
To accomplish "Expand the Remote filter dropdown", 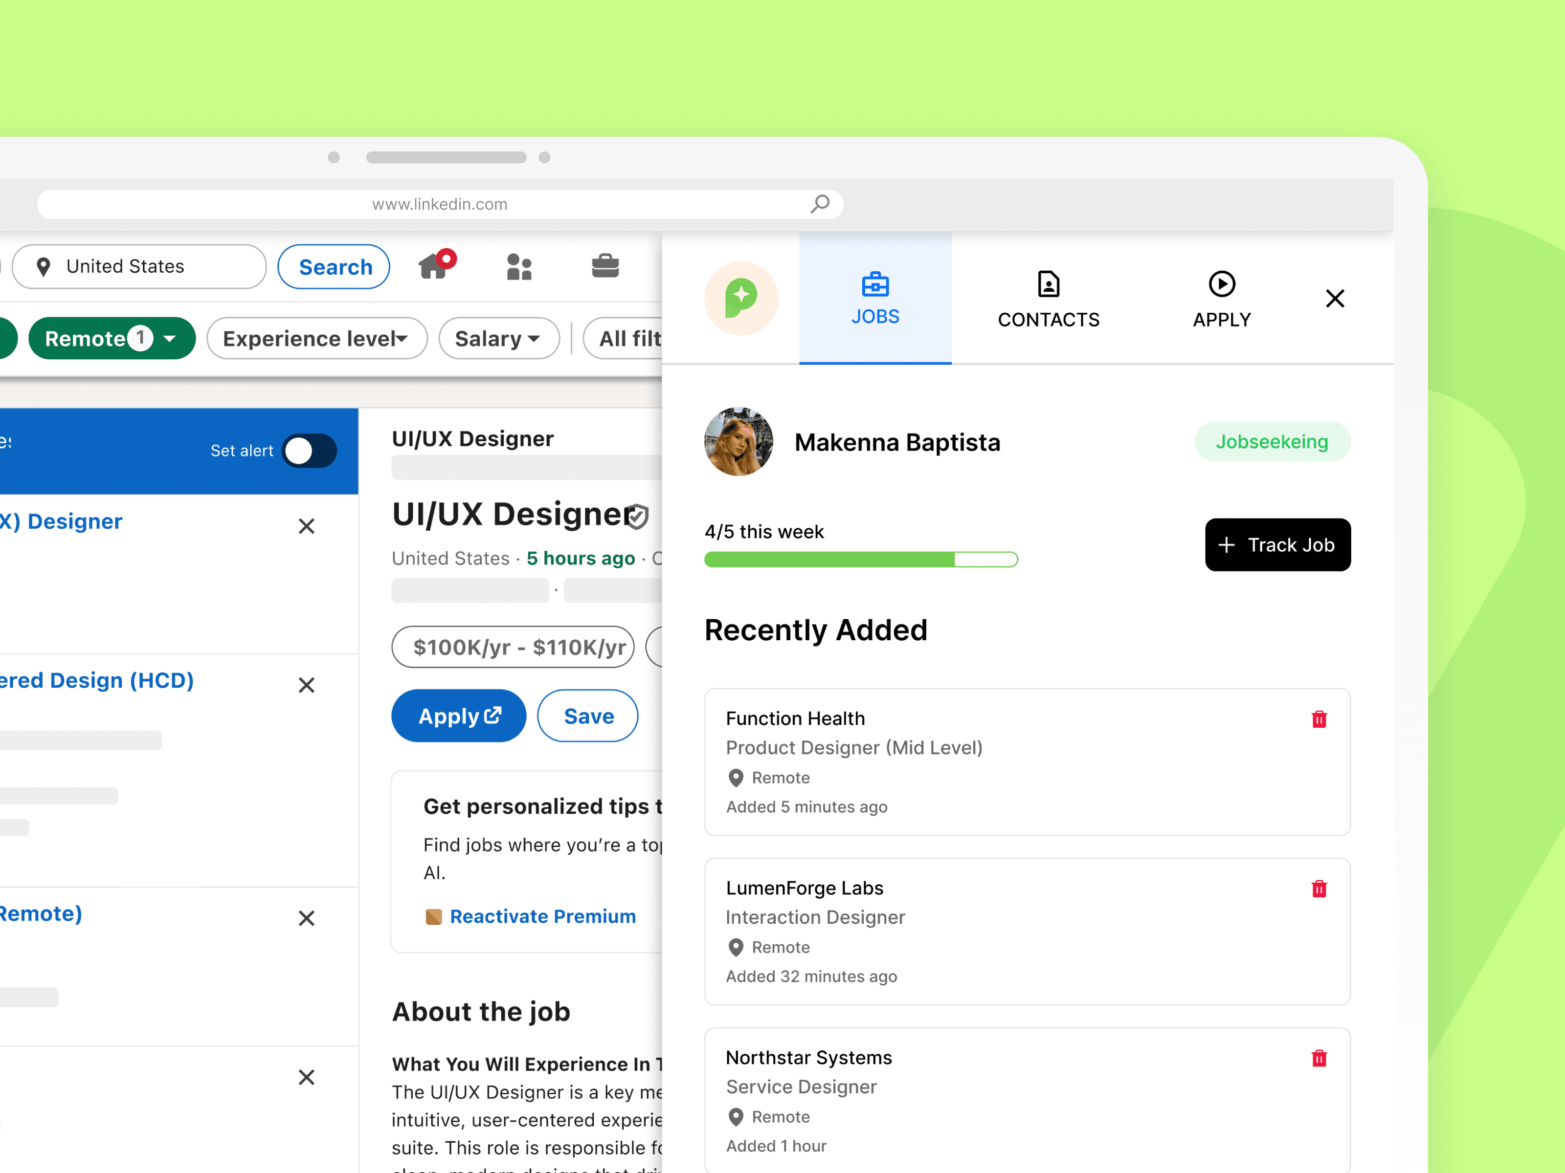I will point(112,339).
